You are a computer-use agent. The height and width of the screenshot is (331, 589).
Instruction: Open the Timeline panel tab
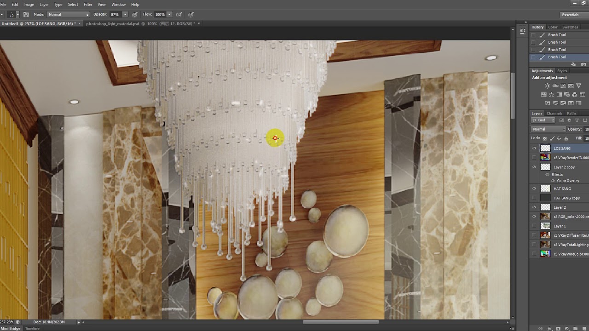[32, 328]
